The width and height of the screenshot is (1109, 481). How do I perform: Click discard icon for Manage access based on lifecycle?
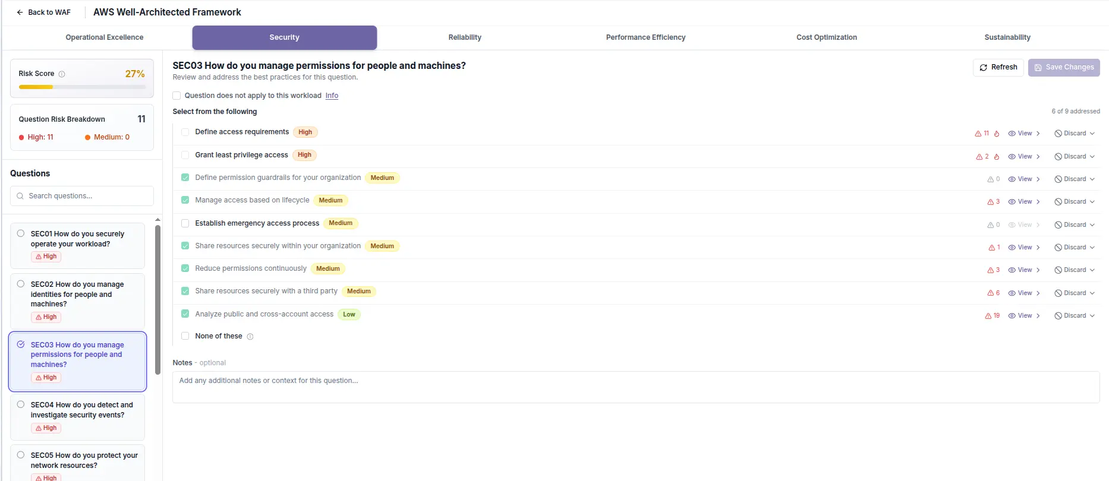(1058, 202)
